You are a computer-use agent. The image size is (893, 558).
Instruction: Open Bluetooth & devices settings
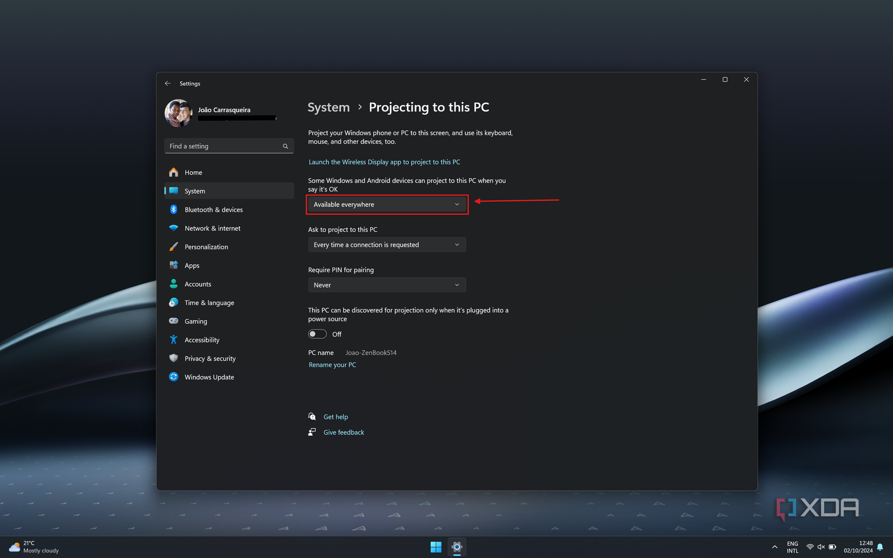(229, 209)
